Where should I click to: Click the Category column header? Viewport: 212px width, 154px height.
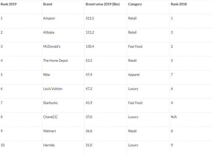click(x=135, y=4)
